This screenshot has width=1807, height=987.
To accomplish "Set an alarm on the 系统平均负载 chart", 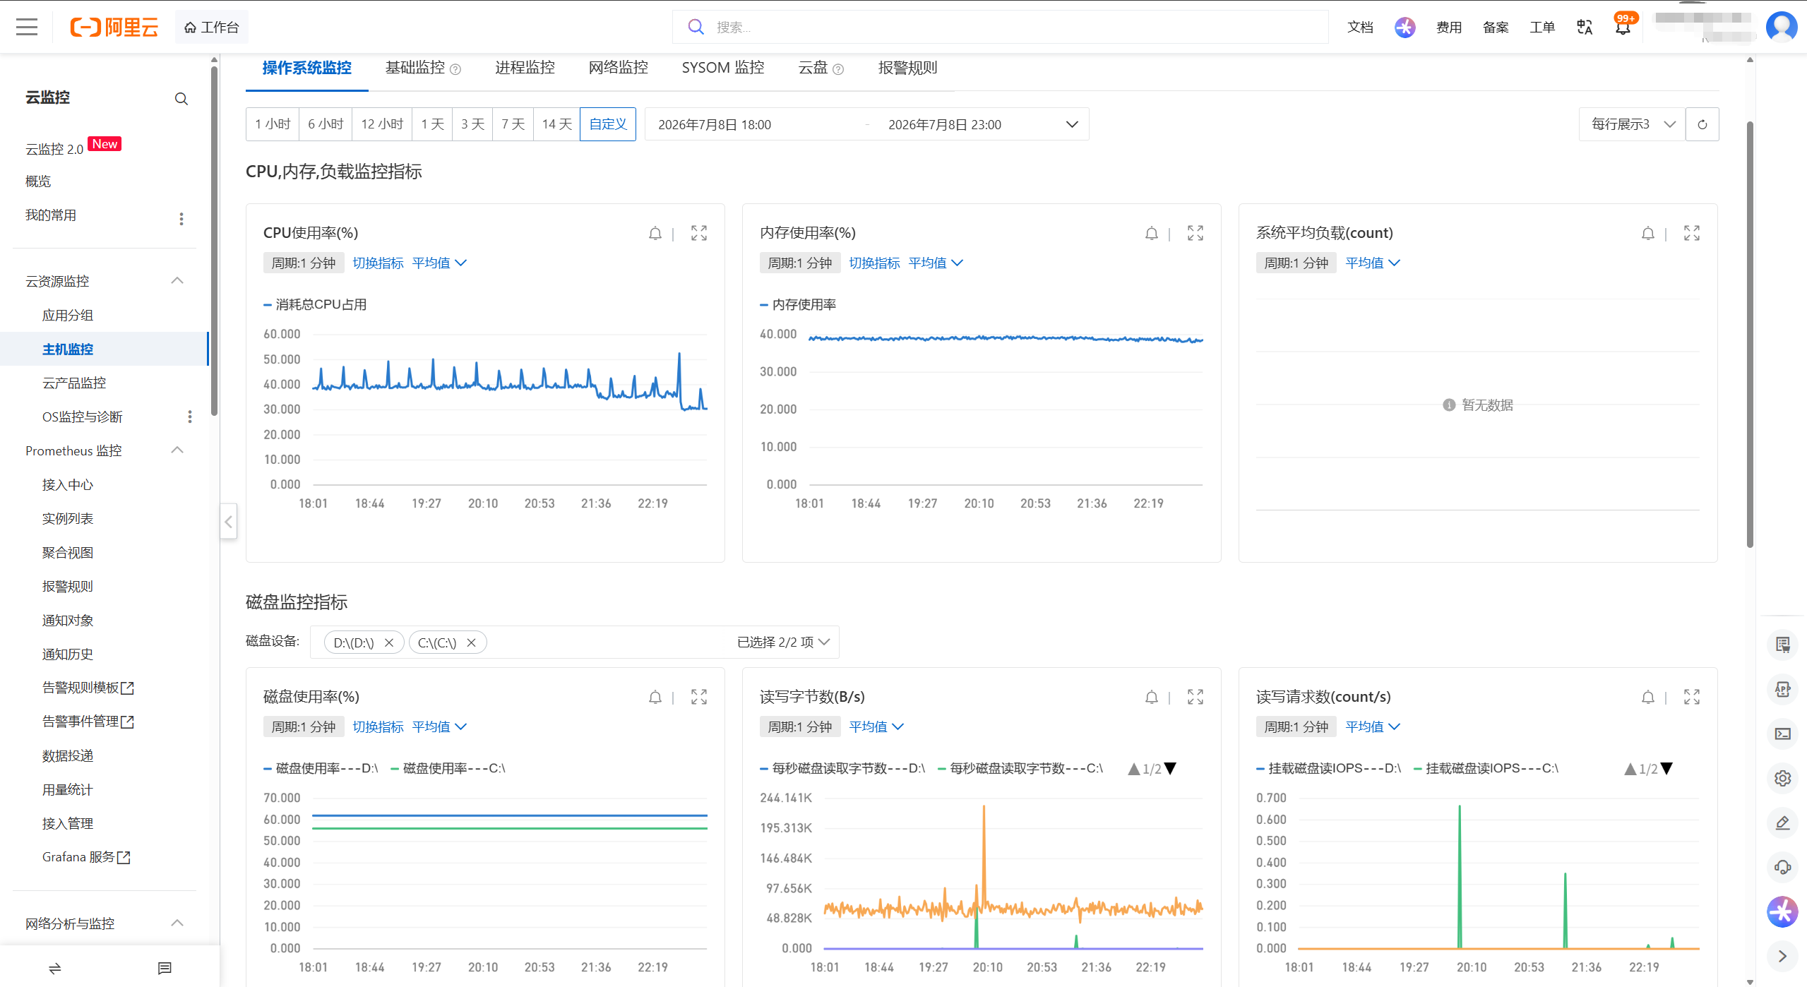I will pyautogui.click(x=1648, y=233).
